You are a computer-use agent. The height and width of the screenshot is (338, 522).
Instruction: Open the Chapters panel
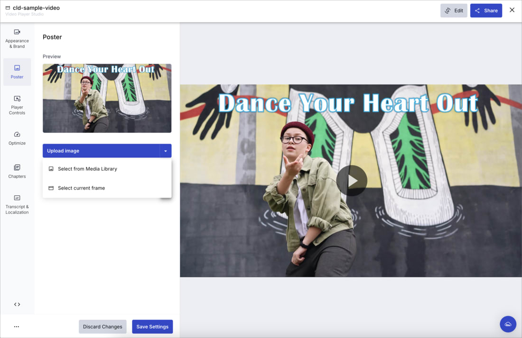(17, 172)
